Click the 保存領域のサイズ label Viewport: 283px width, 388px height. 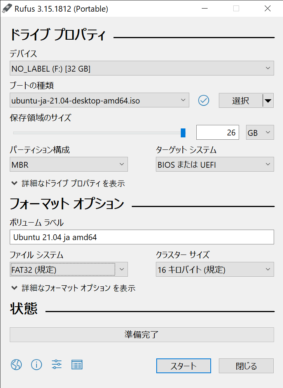coord(40,118)
